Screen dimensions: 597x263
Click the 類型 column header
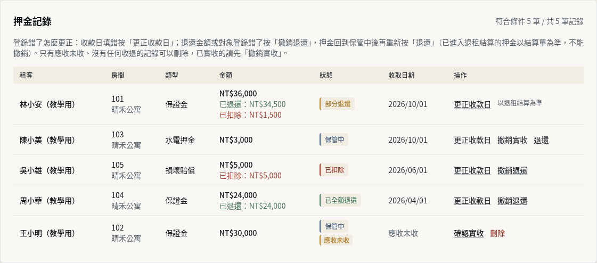[x=171, y=76]
